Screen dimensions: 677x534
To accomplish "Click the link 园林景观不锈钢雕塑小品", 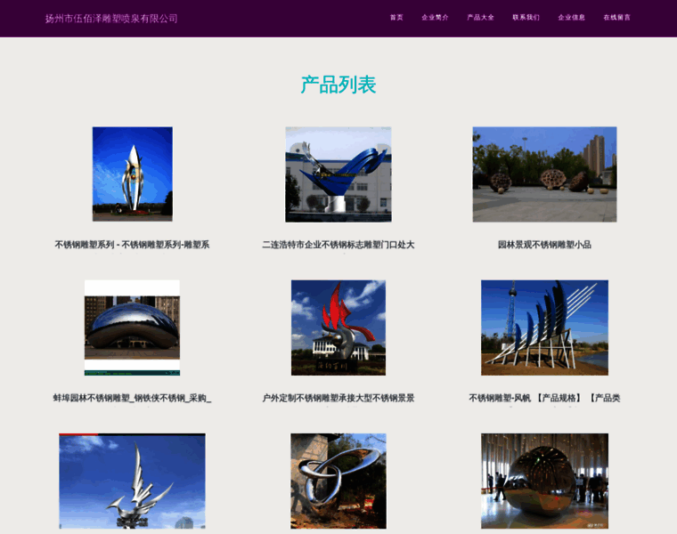I will (x=544, y=245).
